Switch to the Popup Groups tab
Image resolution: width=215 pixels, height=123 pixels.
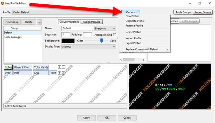pyautogui.click(x=203, y=12)
